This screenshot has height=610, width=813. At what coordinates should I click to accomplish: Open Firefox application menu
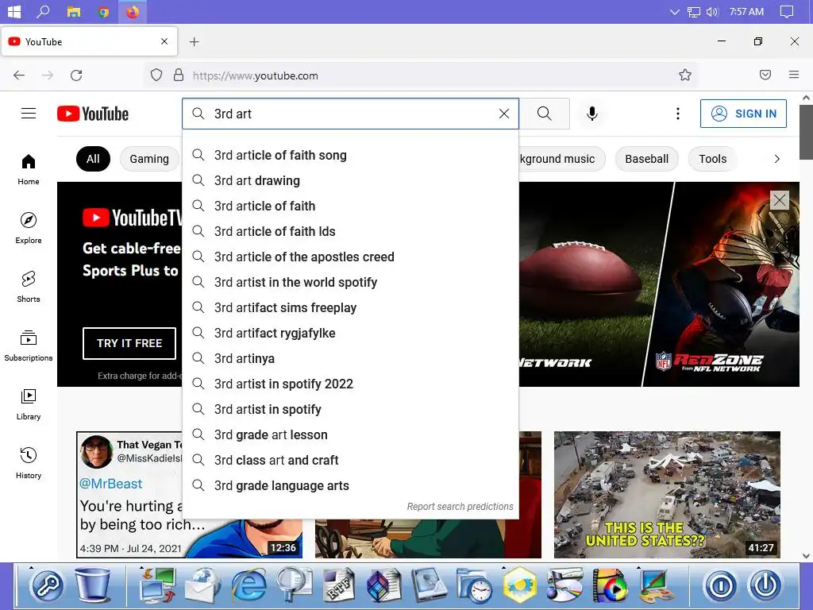[794, 75]
